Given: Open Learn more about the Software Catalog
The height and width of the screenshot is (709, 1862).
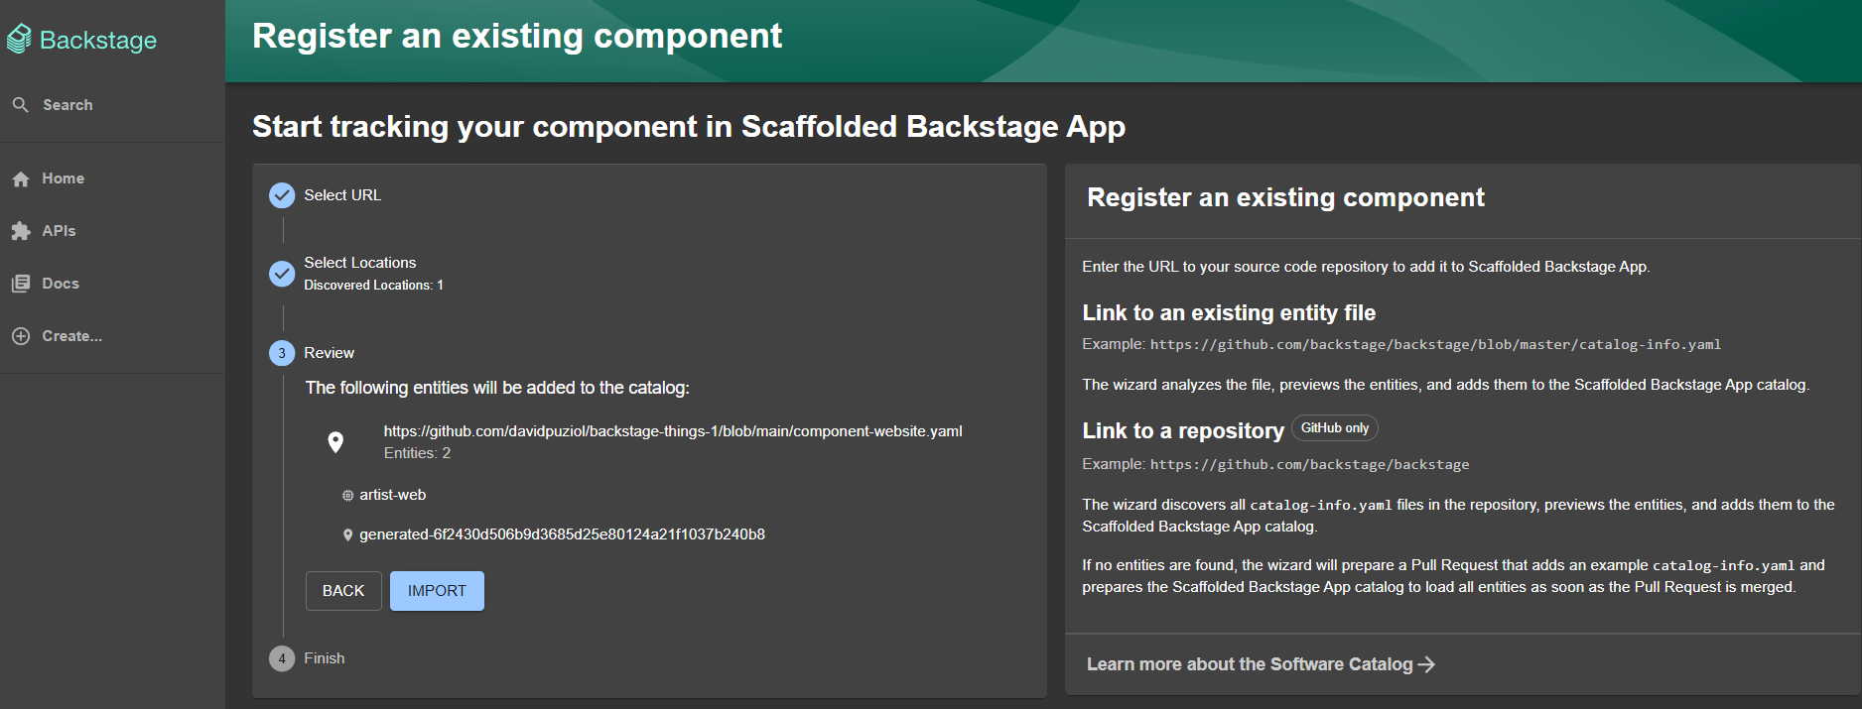Looking at the screenshot, I should coord(1260,664).
